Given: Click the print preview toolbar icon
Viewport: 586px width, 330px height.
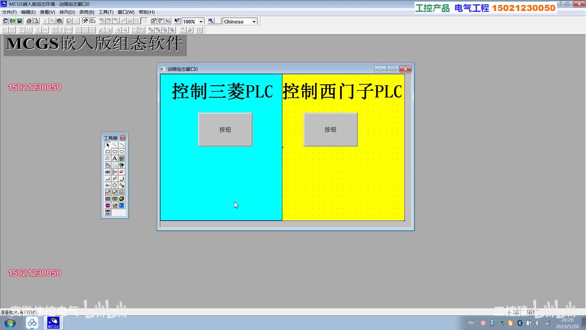Looking at the screenshot, I should (x=36, y=21).
